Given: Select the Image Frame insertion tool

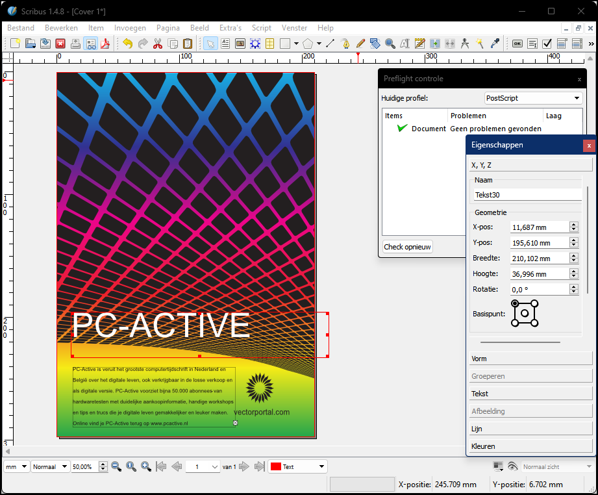Looking at the screenshot, I should click(240, 44).
